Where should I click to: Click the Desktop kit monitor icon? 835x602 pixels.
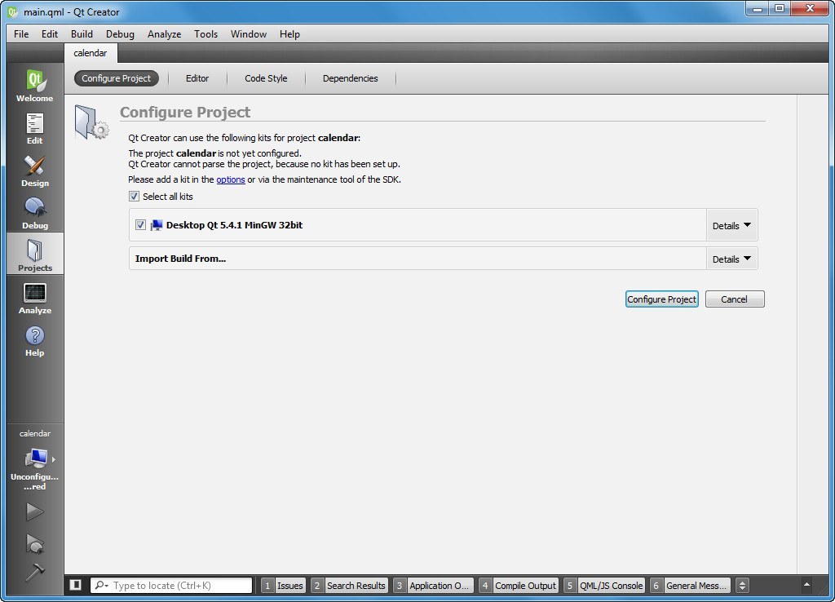point(156,225)
